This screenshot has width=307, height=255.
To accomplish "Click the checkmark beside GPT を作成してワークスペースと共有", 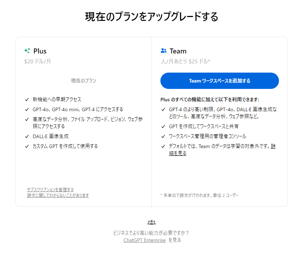I will (x=163, y=127).
